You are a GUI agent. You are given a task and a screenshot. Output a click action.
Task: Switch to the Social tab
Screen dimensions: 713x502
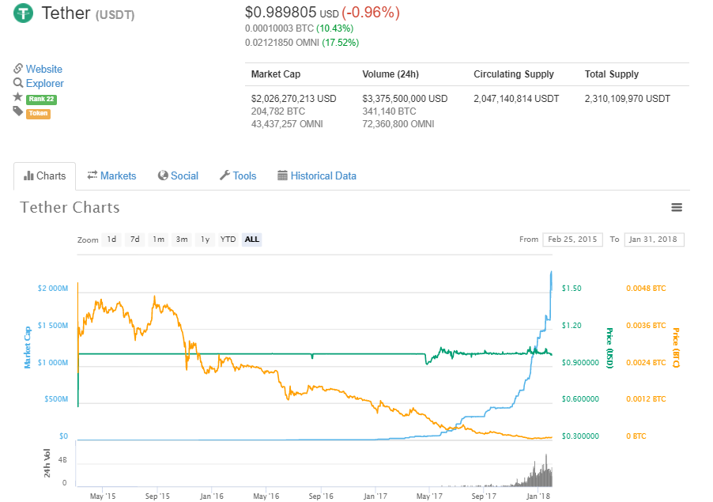179,176
